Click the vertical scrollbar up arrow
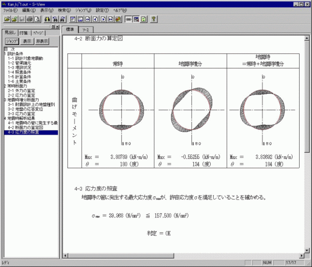Screen dimensions: 312x267 [x=307, y=38]
